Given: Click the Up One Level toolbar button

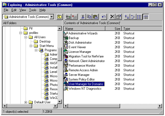Looking at the screenshot, I should 60,17.
